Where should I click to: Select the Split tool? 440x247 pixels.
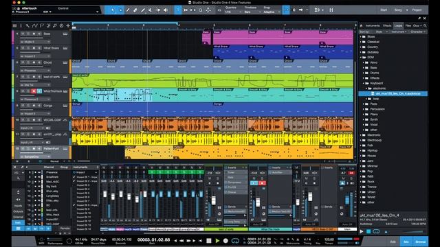[128, 10]
